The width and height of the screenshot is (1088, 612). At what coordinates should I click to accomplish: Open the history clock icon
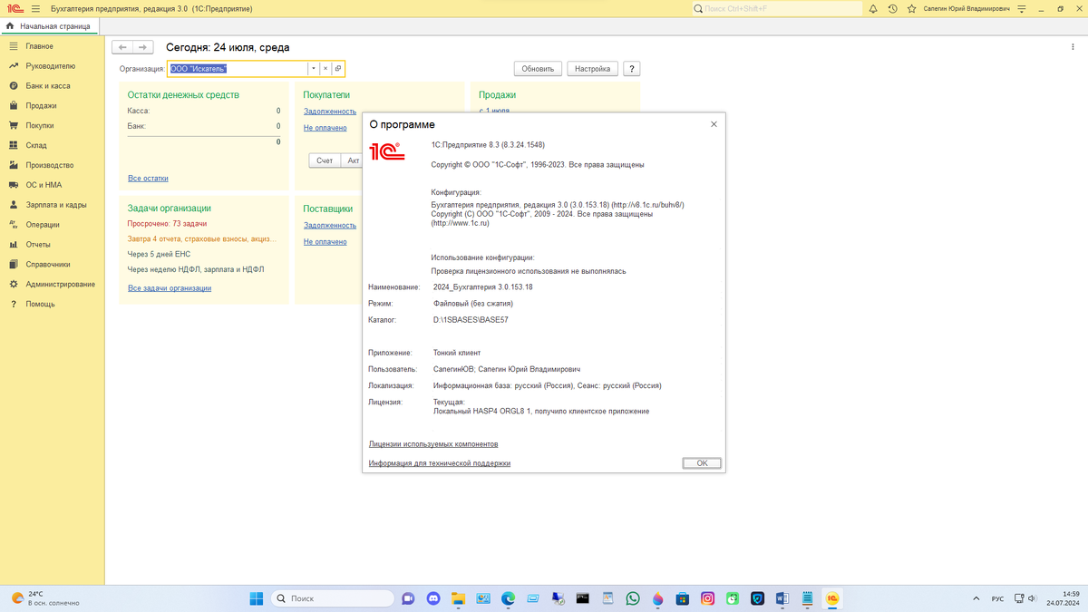(x=892, y=8)
